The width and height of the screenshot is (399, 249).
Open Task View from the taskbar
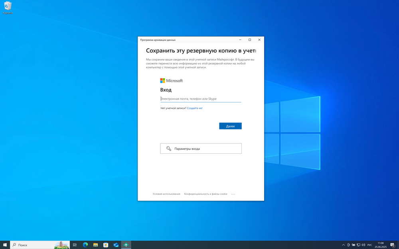(75, 245)
